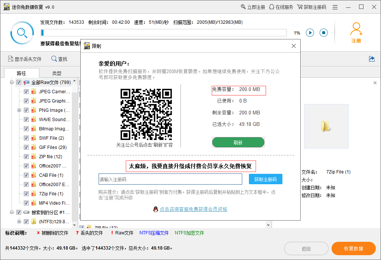381x260 pixels.
Task: Click the drive icon of 全部Raw文件
Action: click(26, 82)
